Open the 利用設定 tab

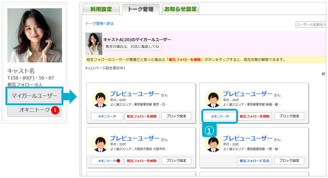coord(101,9)
